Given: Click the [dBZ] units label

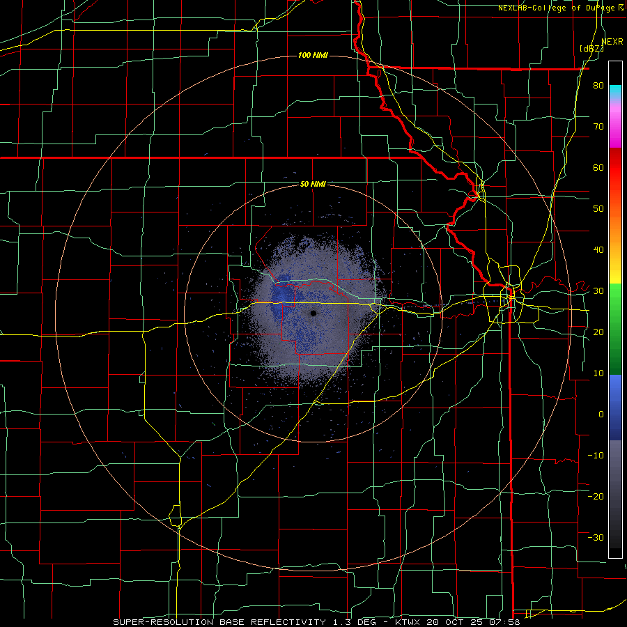Looking at the screenshot, I should (x=591, y=49).
